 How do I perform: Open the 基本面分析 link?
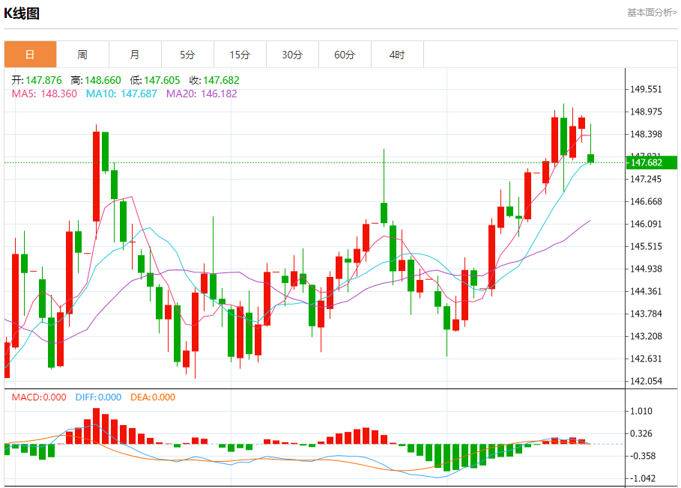tap(652, 13)
